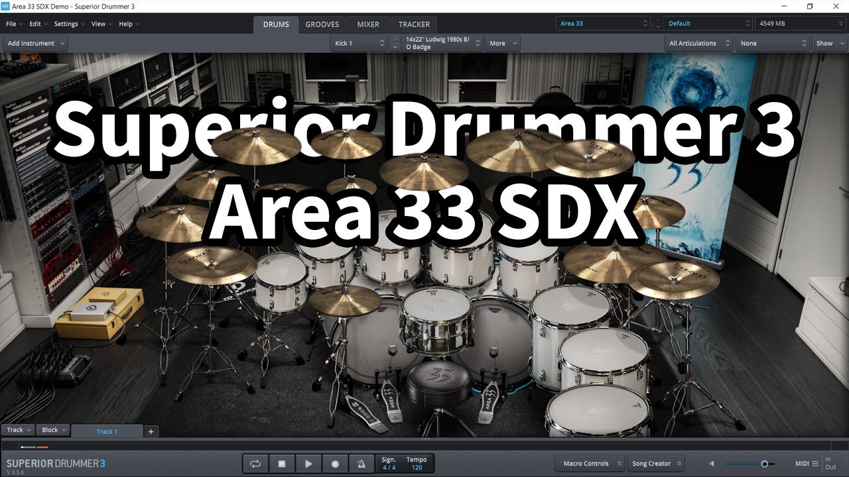This screenshot has height=477, width=849.
Task: Click the song track overview strip
Action: click(x=424, y=447)
